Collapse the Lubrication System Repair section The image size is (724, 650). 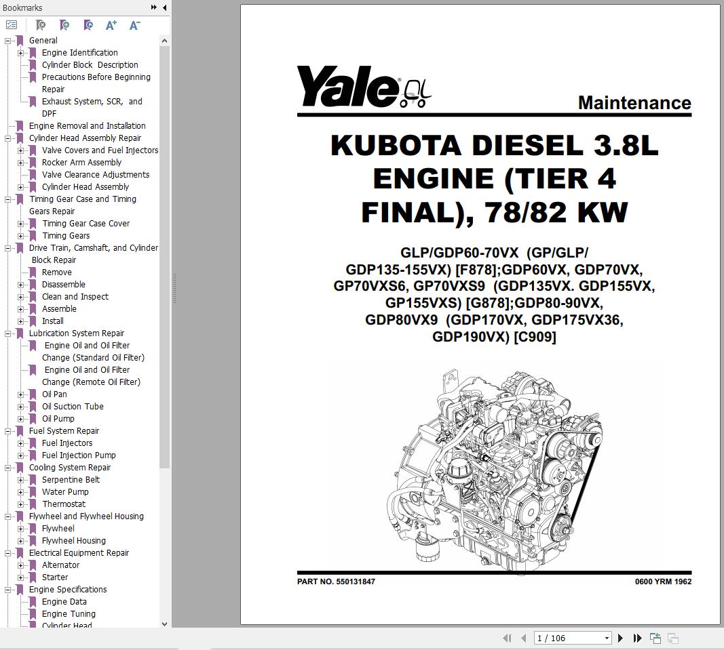pos(7,333)
